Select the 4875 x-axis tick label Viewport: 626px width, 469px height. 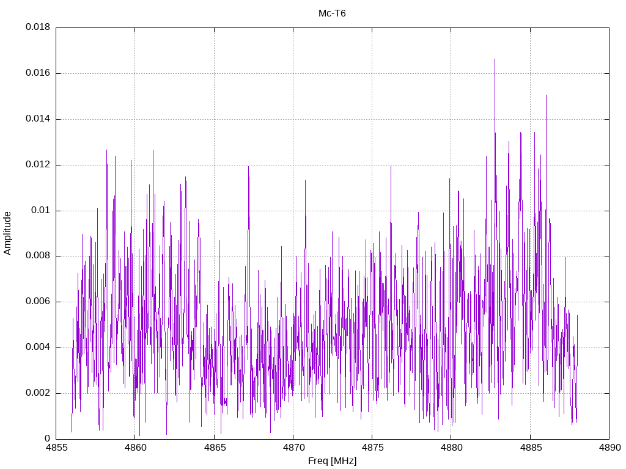372,448
